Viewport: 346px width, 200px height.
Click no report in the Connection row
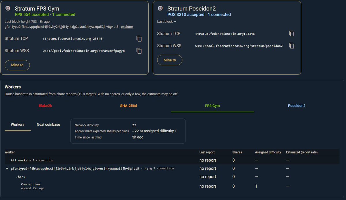(x=208, y=186)
